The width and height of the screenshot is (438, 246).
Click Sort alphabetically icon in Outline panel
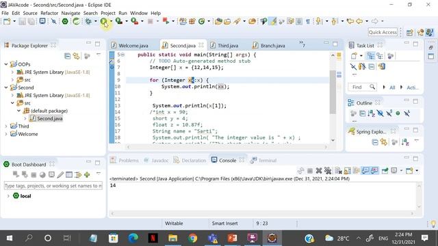(371, 113)
